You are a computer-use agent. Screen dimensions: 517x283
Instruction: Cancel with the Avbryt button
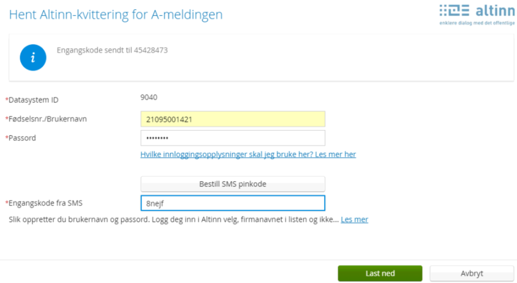471,274
